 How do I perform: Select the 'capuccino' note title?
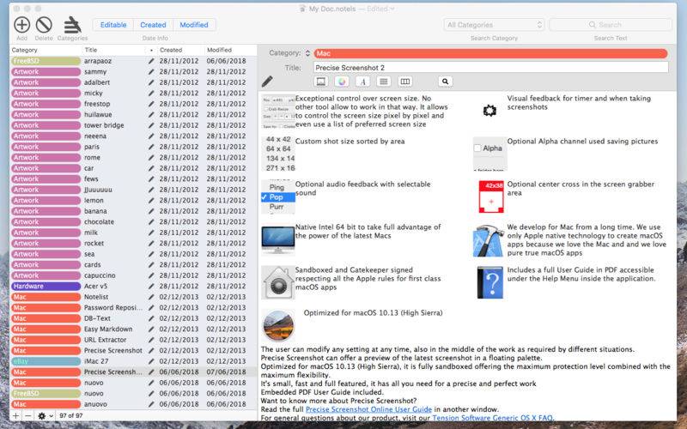coord(100,275)
